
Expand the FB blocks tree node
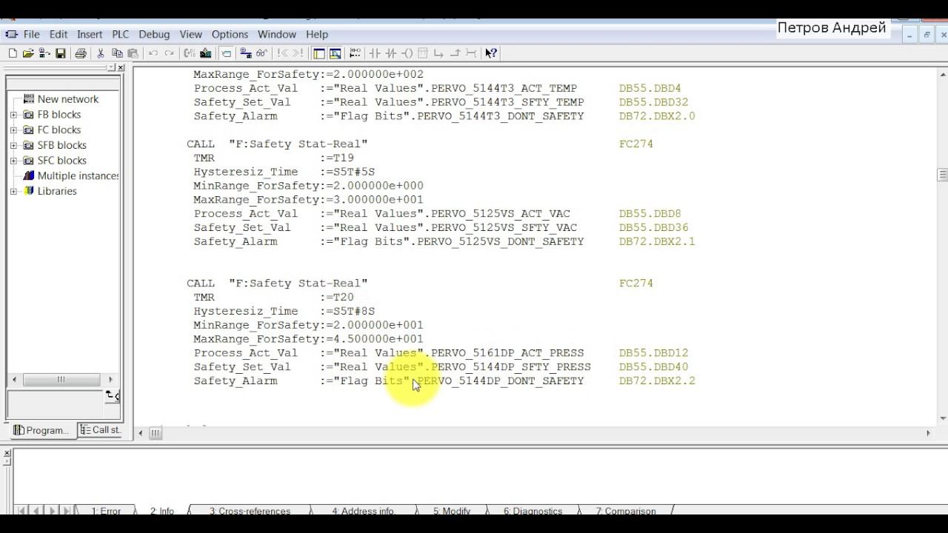(13, 115)
